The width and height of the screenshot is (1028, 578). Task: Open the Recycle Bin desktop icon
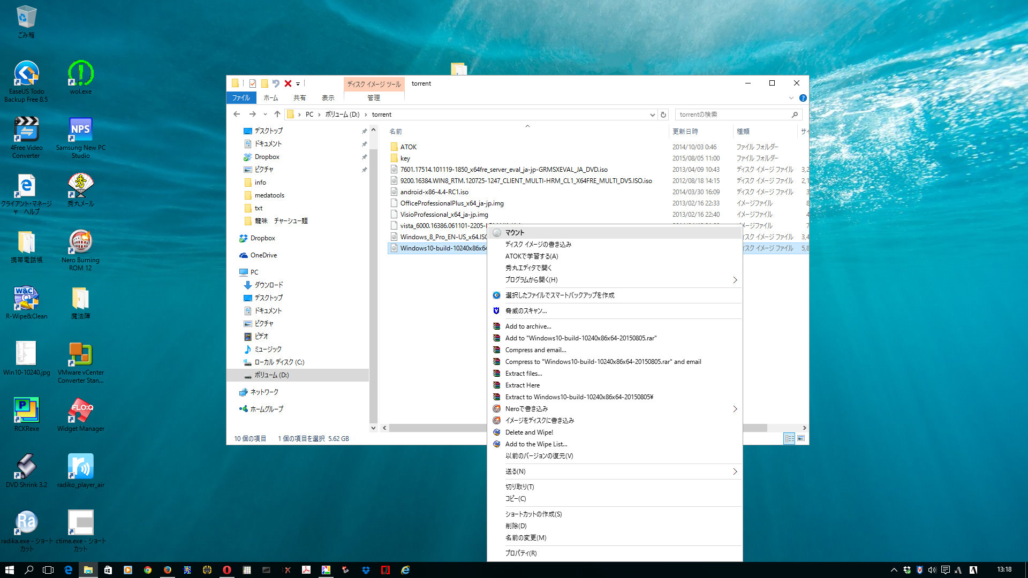click(x=26, y=21)
